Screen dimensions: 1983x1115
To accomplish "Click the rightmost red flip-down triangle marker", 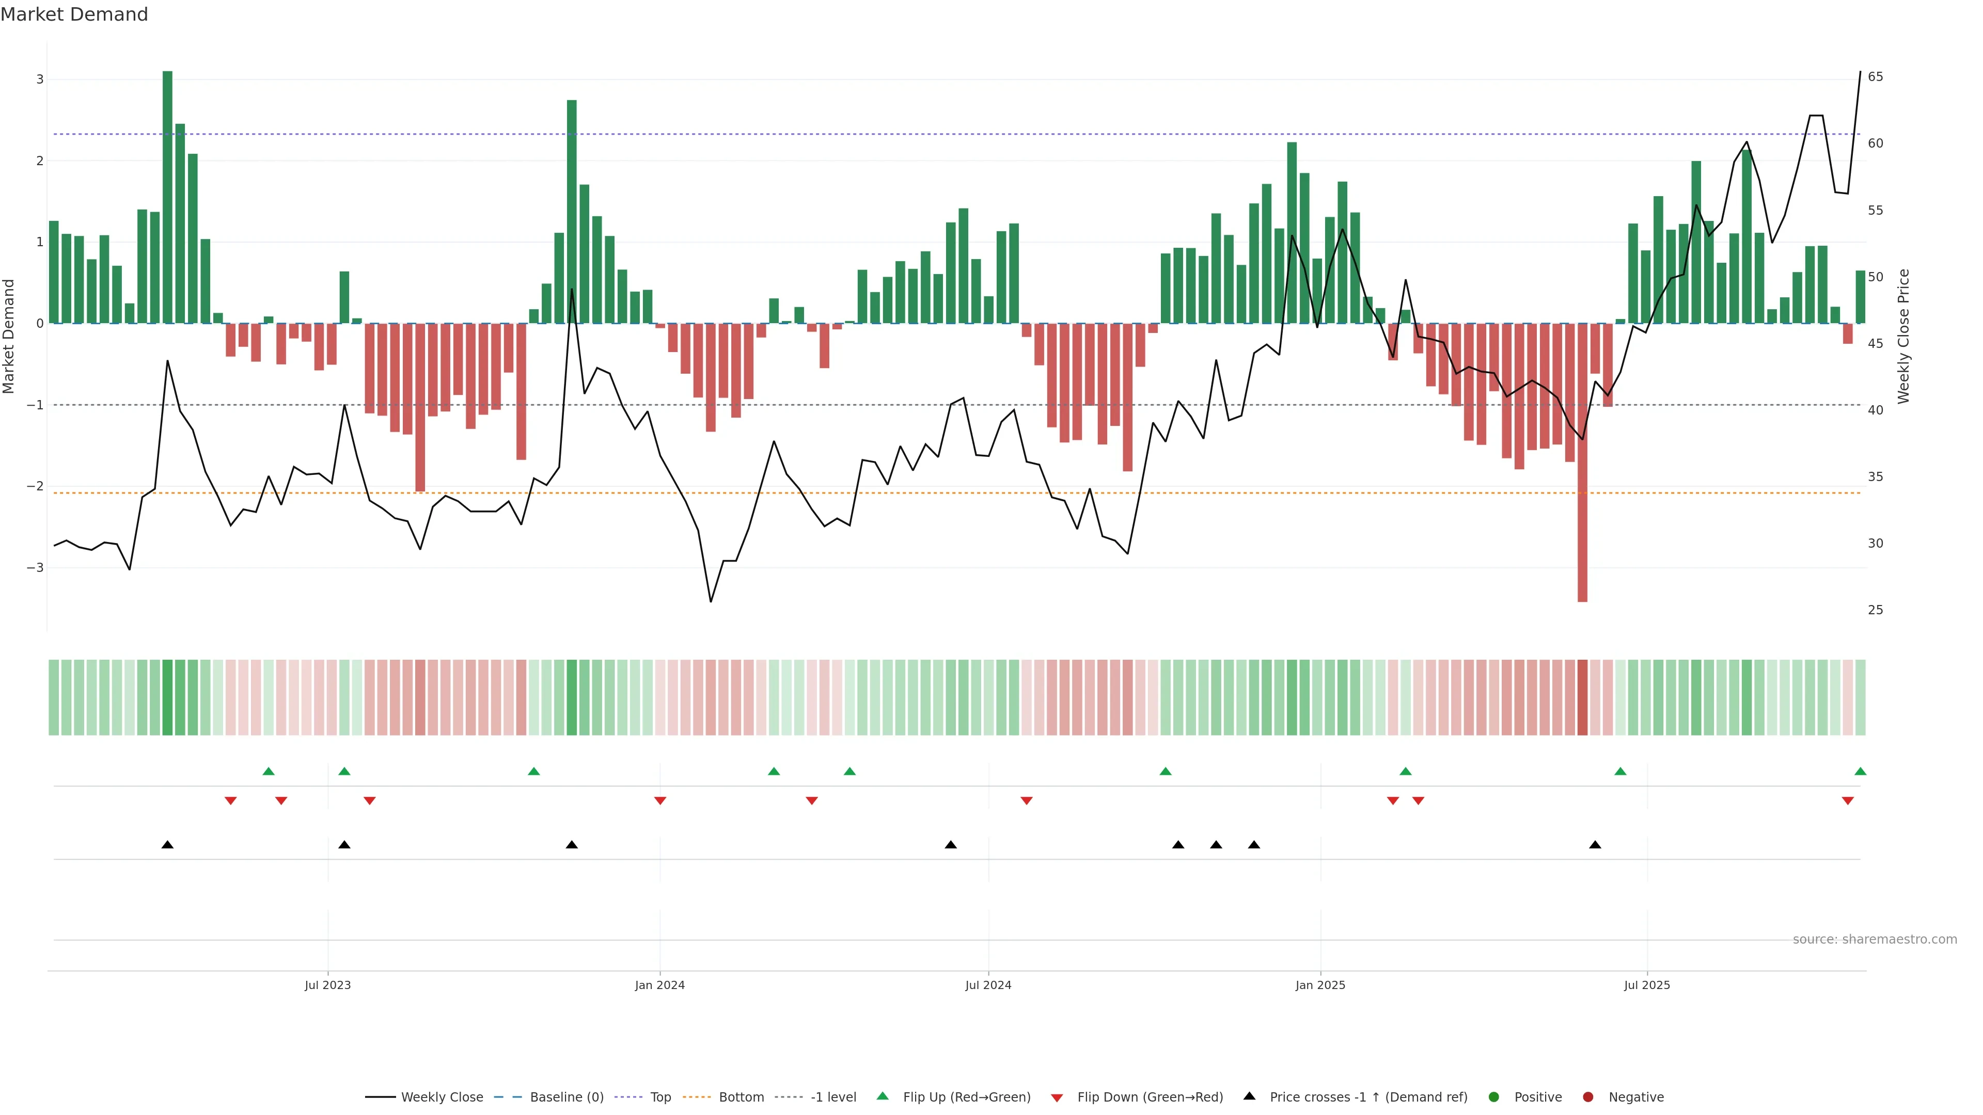I will (x=1848, y=801).
